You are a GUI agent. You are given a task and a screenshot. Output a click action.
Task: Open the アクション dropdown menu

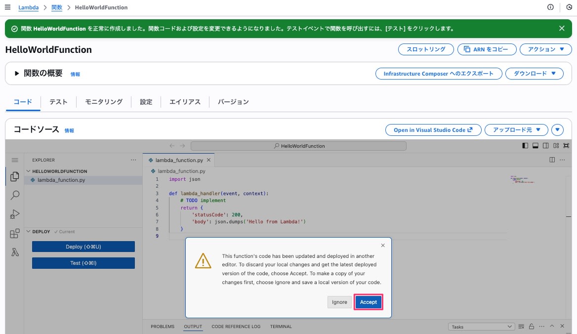click(545, 49)
